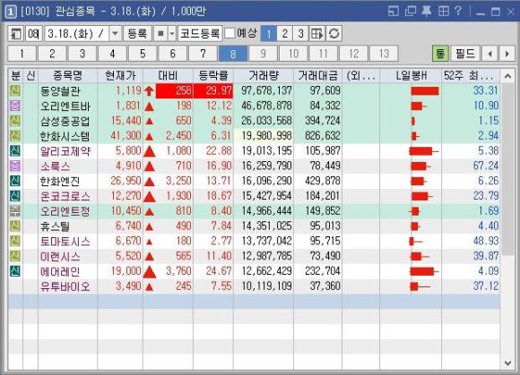This screenshot has width=520, height=375.
Task: Click the next fields right arrow button
Action: coord(507,54)
